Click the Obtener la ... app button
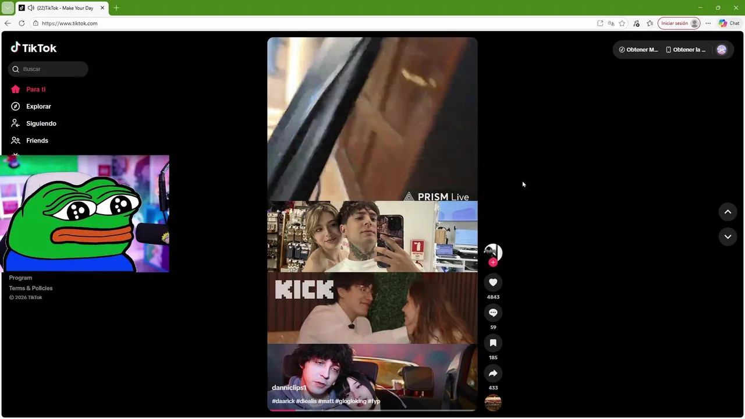The image size is (745, 419). click(686, 50)
